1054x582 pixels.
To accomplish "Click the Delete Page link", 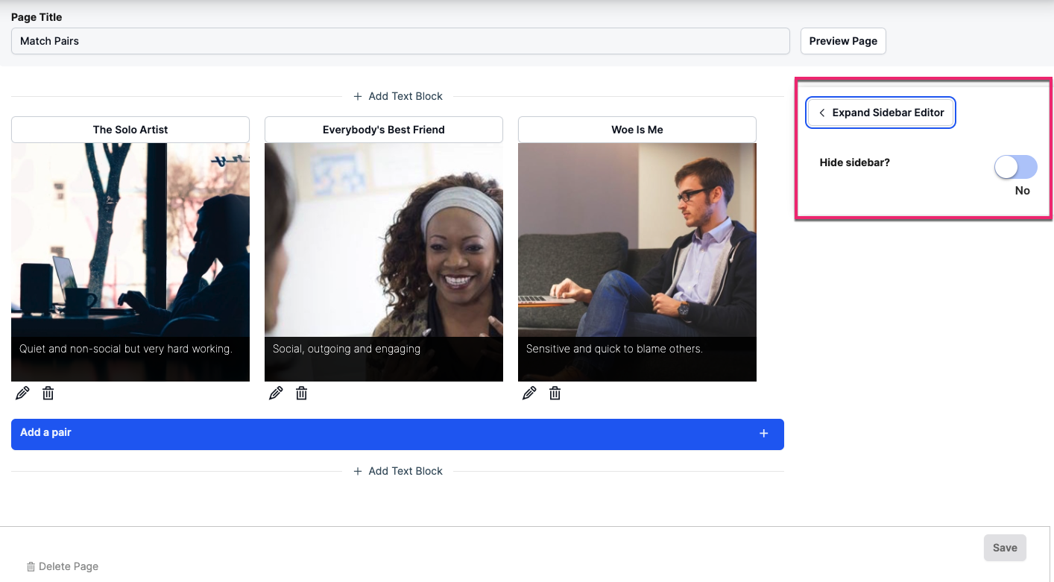I will tap(63, 566).
